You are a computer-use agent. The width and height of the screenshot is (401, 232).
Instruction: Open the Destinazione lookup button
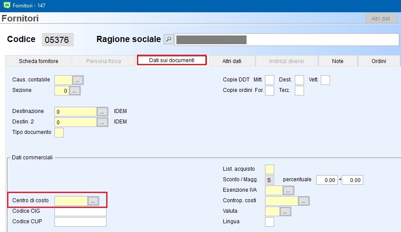click(102, 112)
